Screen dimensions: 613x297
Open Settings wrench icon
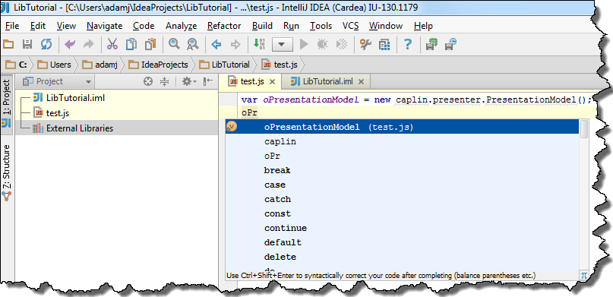coord(365,44)
